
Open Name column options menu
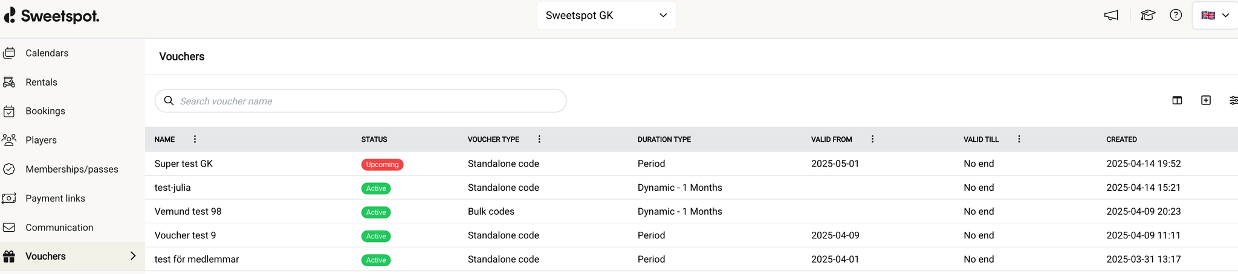click(195, 139)
